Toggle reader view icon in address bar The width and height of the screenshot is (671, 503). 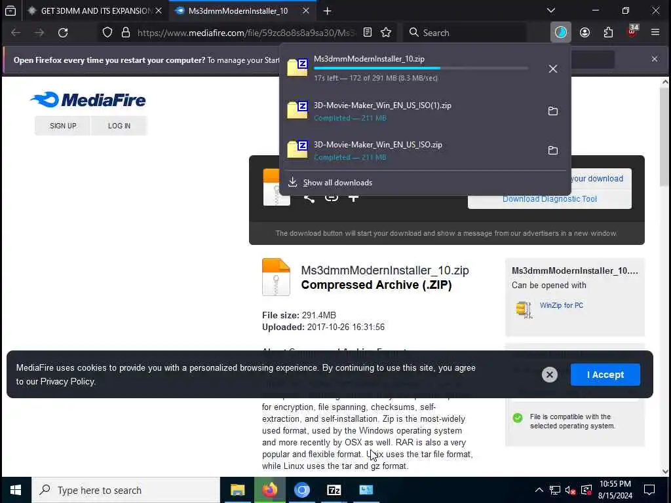pyautogui.click(x=368, y=33)
